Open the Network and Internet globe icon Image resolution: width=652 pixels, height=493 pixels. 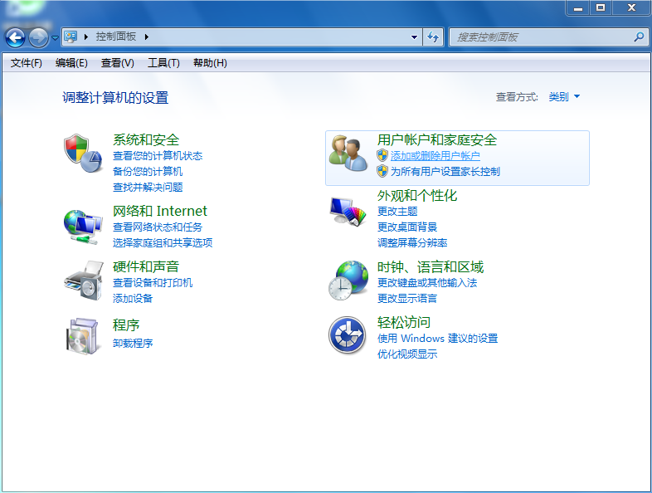tap(83, 224)
